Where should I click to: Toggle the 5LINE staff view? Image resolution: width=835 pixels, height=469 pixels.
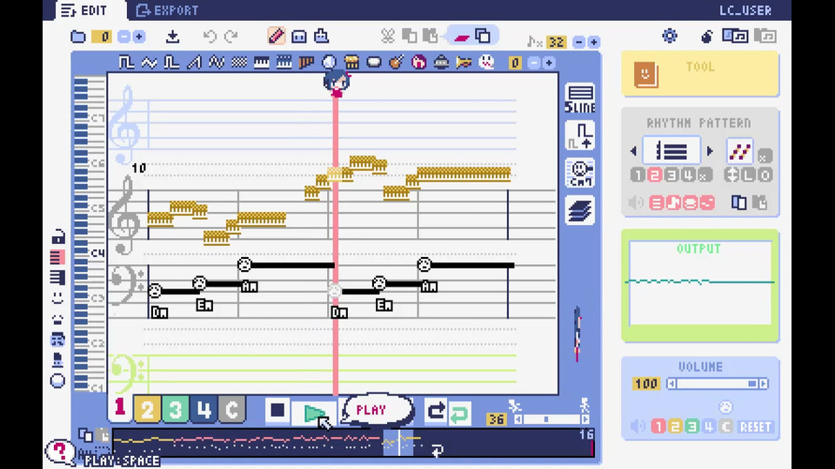coord(580,99)
